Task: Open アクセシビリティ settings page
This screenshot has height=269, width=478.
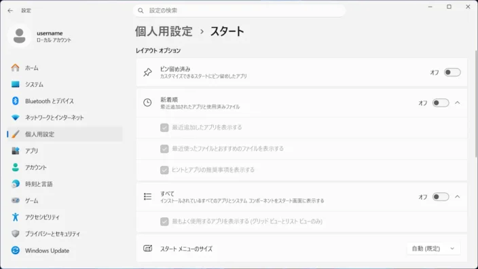Action: coord(65,217)
